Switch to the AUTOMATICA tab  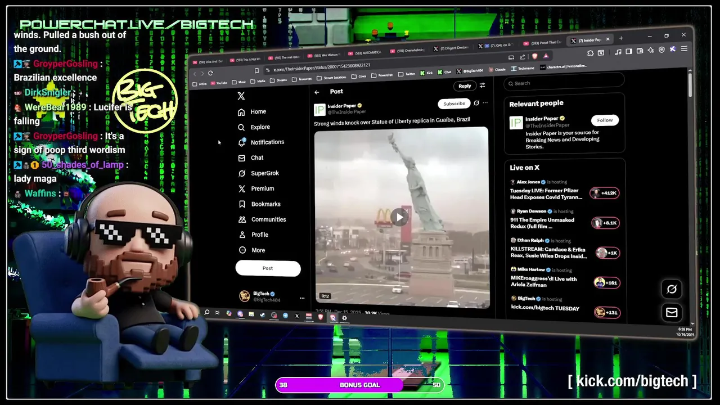(364, 53)
